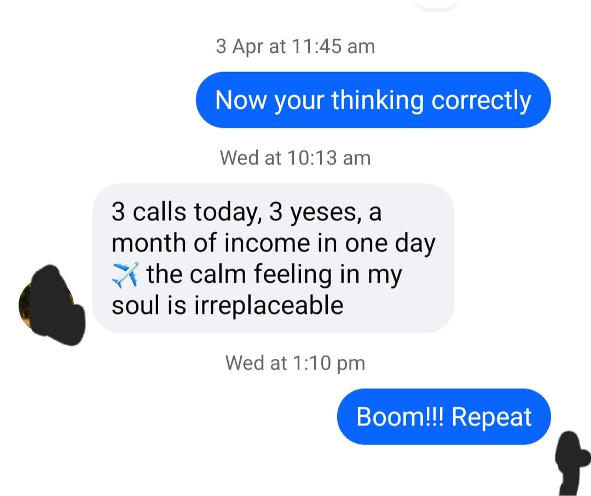Tap the 'Wed at 10:13 am' timestamp
The image size is (591, 496).
tap(296, 158)
